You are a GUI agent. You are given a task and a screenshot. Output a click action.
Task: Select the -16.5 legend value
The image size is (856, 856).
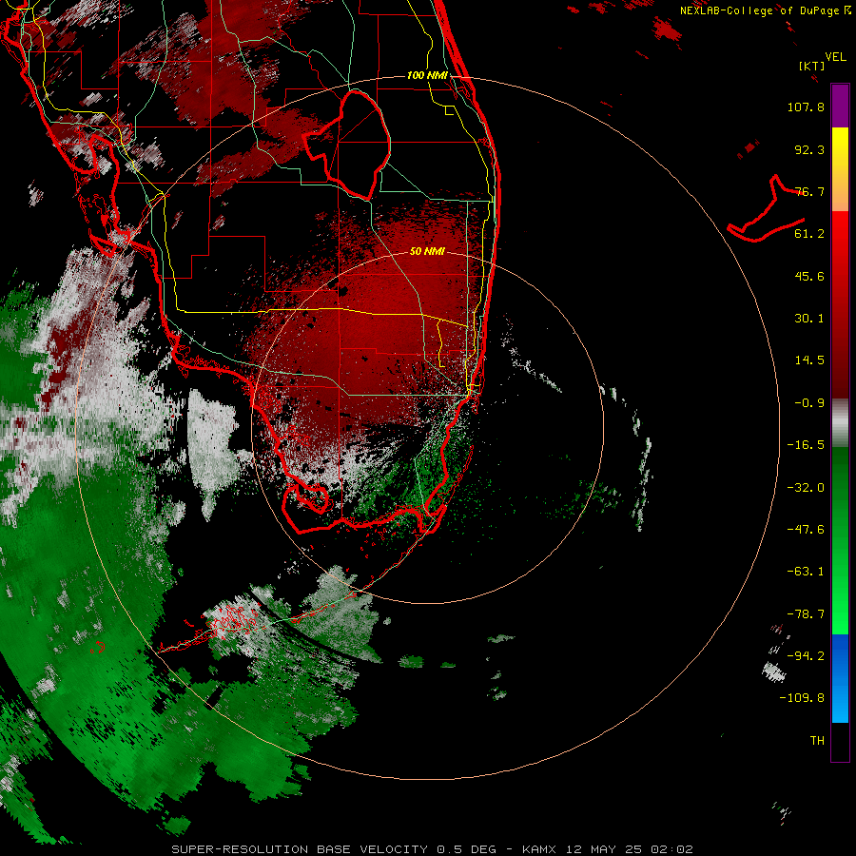pos(806,445)
